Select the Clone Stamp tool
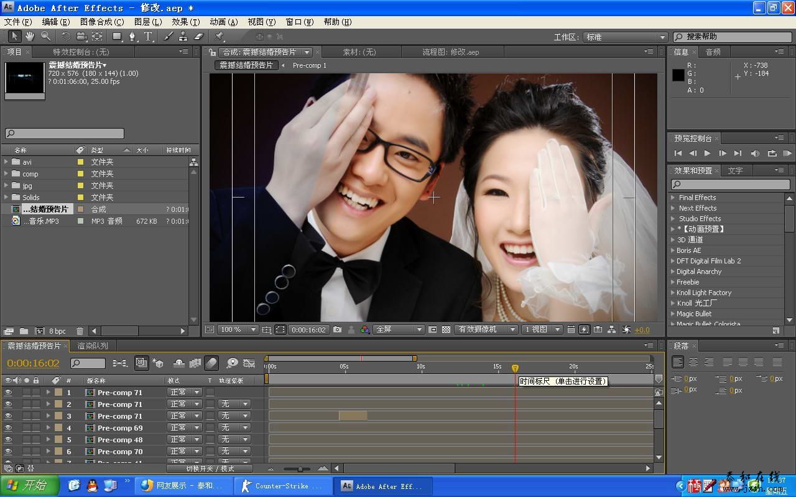Screen dimensions: 796x497 tap(183, 37)
